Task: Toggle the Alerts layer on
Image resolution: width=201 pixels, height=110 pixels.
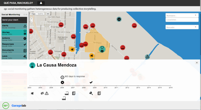Action: coord(14,26)
